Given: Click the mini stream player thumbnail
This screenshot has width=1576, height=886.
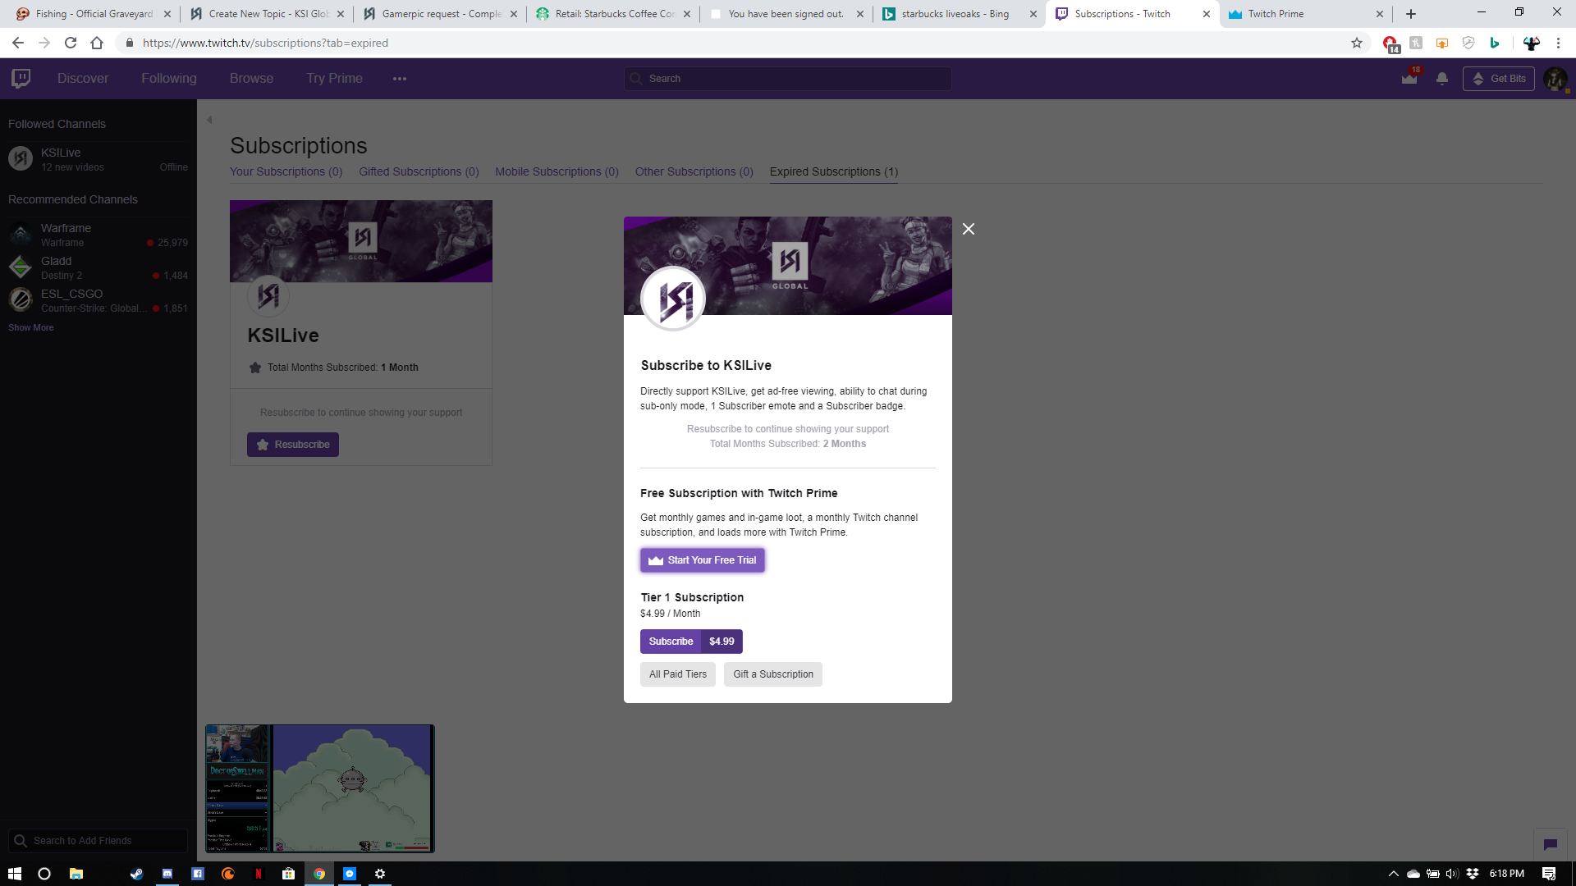Looking at the screenshot, I should tap(320, 788).
